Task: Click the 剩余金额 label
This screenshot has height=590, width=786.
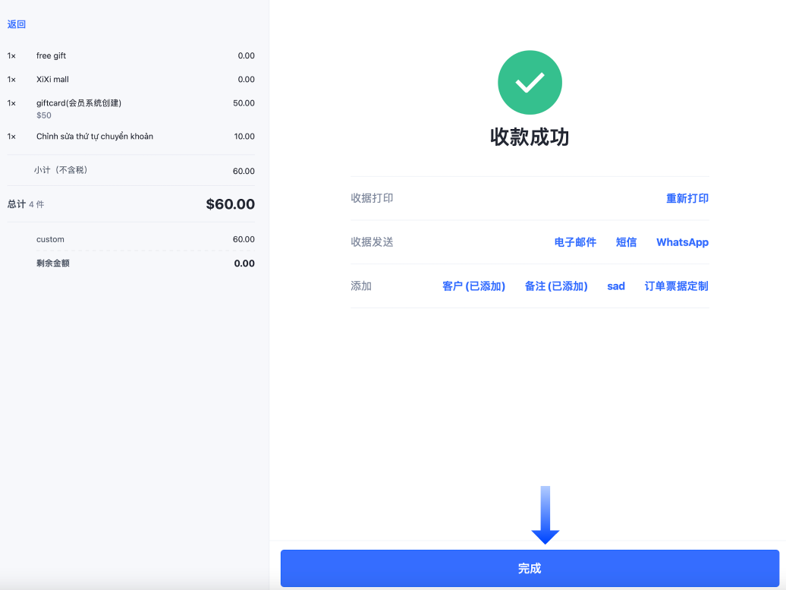Action: (52, 263)
